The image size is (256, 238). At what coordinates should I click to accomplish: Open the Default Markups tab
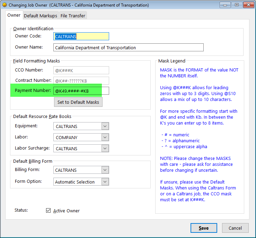[x=41, y=16]
